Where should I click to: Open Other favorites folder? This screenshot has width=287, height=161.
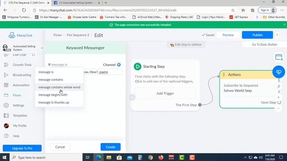point(274,17)
